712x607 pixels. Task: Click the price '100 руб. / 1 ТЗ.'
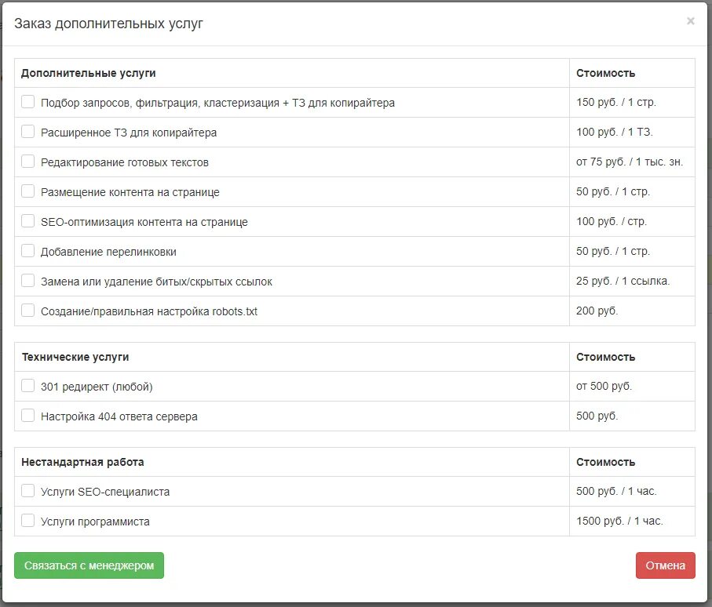click(615, 132)
